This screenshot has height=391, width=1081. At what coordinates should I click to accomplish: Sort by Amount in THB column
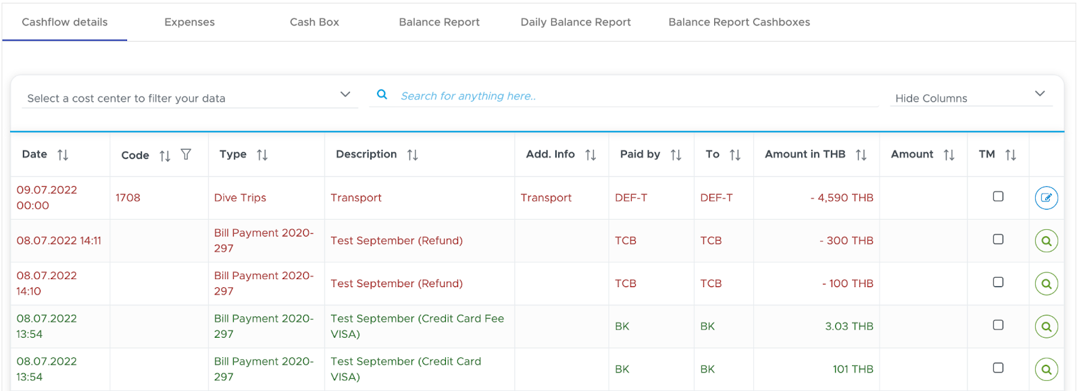(861, 155)
